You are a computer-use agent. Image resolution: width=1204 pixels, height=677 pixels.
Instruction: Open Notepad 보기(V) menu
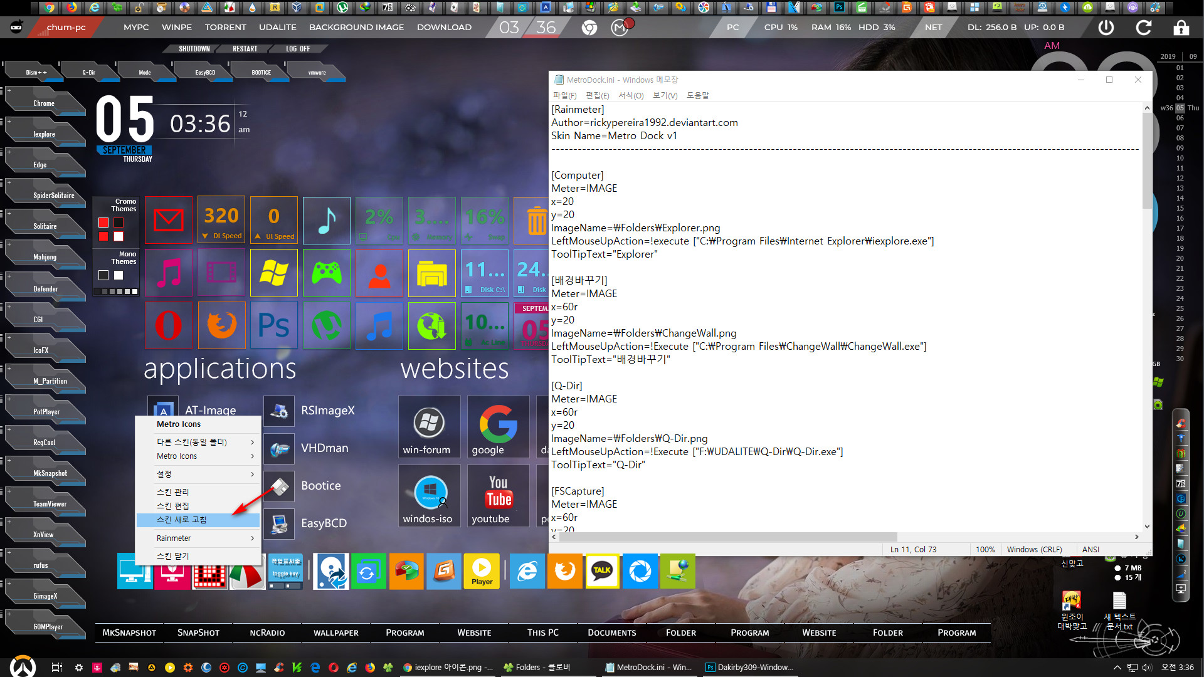pos(665,95)
